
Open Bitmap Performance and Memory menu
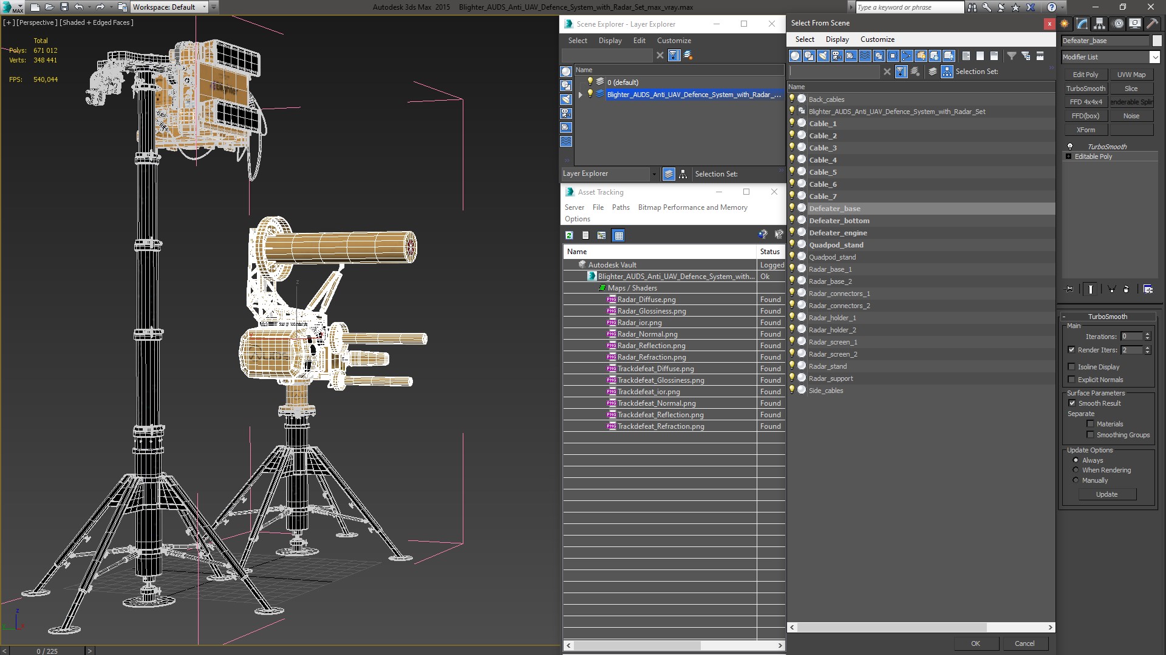point(692,207)
